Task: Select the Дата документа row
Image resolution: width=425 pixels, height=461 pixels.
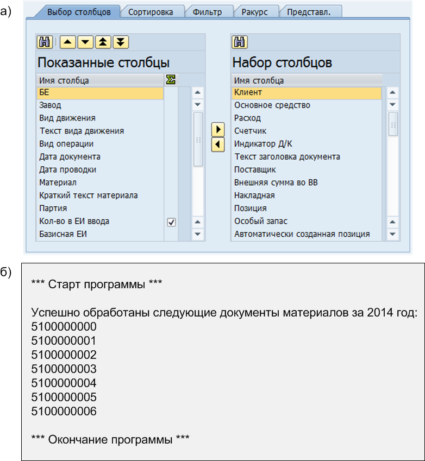Action: 100,157
